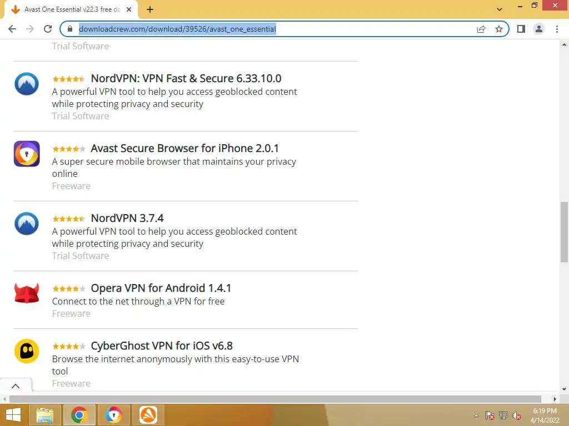Viewport: 569px width, 426px height.
Task: Share this page icon in address bar
Action: coord(481,29)
